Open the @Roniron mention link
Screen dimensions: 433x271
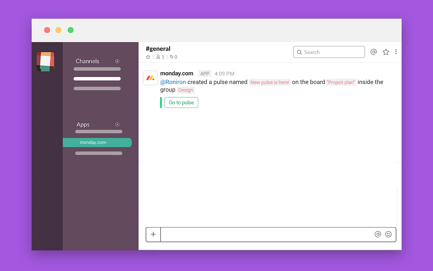[x=173, y=82]
